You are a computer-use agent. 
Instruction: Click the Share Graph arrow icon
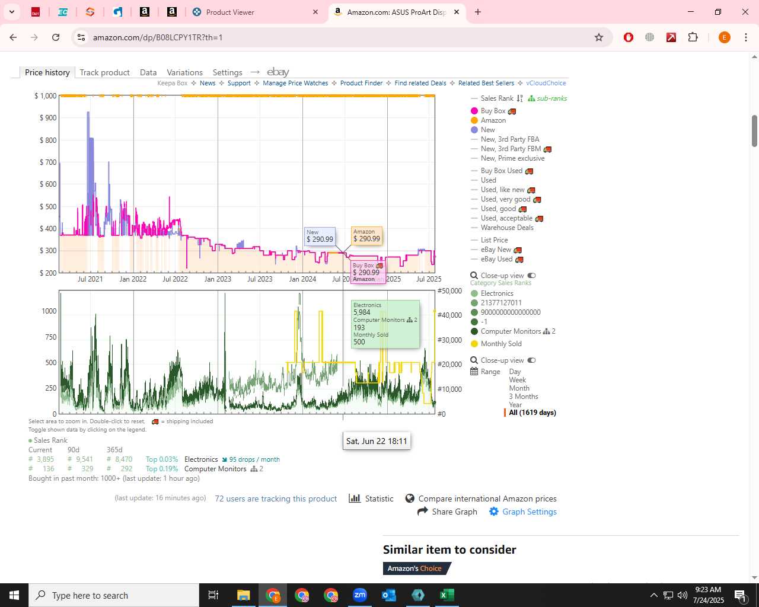[423, 511]
